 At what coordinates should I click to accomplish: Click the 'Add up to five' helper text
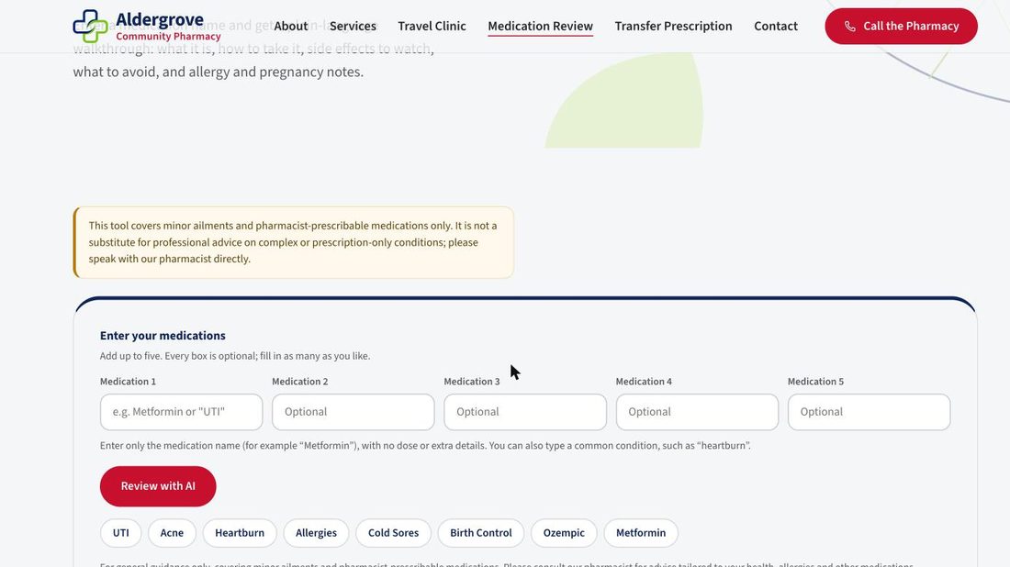pos(235,356)
